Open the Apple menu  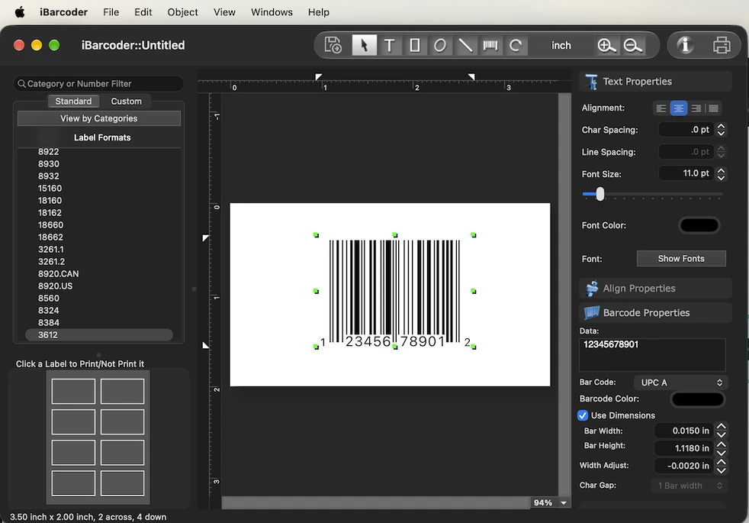click(20, 12)
